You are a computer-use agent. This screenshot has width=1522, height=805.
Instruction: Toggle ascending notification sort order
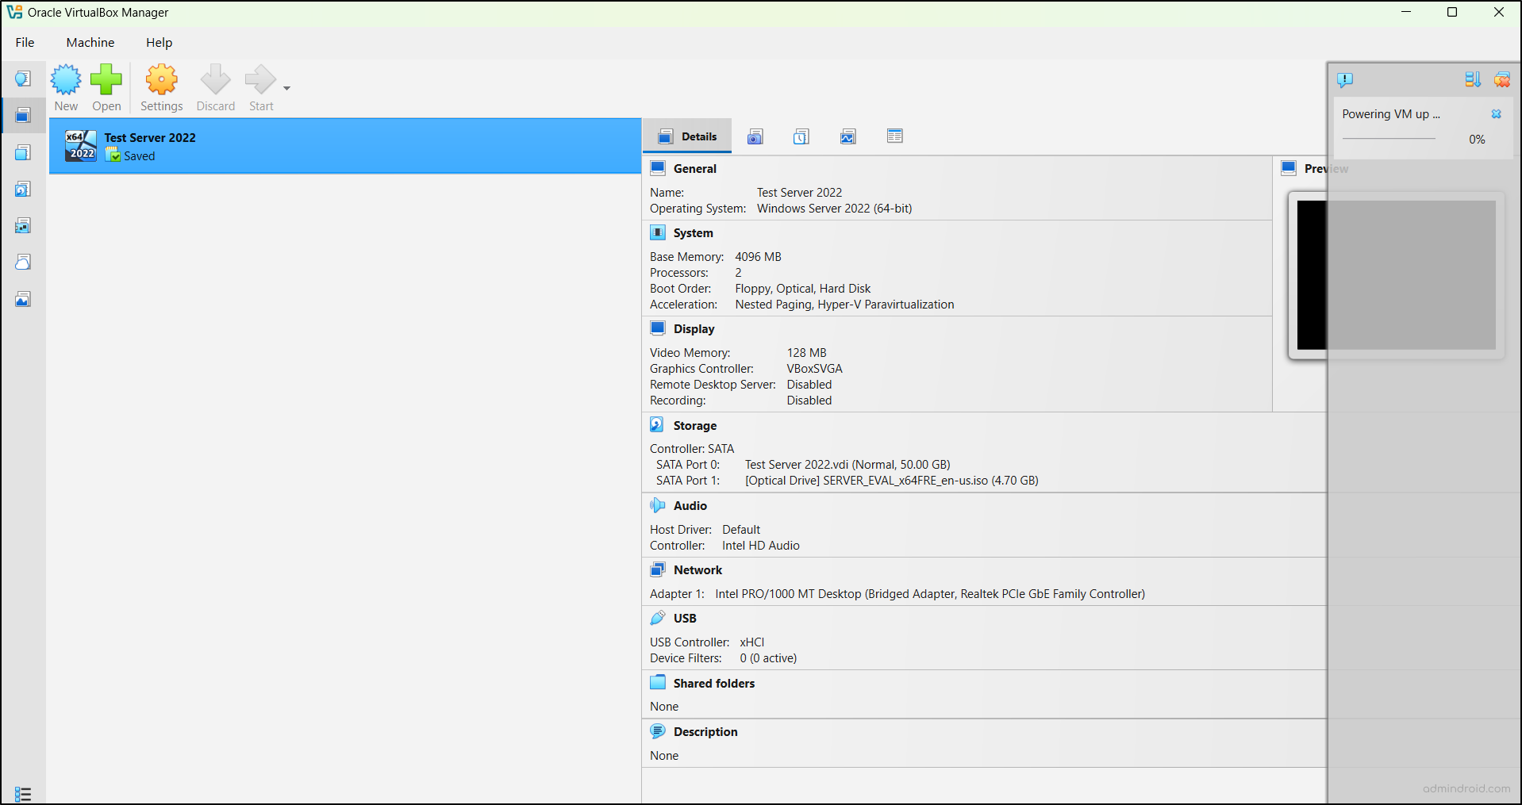[x=1473, y=79]
